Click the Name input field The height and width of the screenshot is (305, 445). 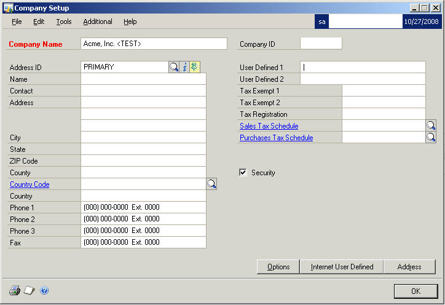[x=143, y=79]
